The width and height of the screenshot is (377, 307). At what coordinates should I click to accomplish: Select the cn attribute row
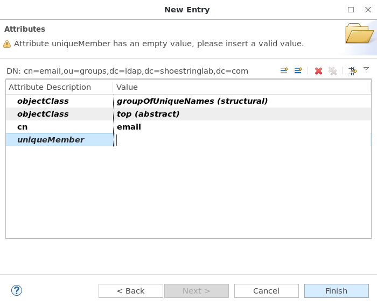click(x=188, y=127)
